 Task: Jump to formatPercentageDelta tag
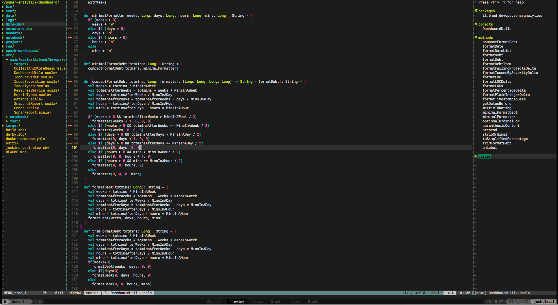504,90
